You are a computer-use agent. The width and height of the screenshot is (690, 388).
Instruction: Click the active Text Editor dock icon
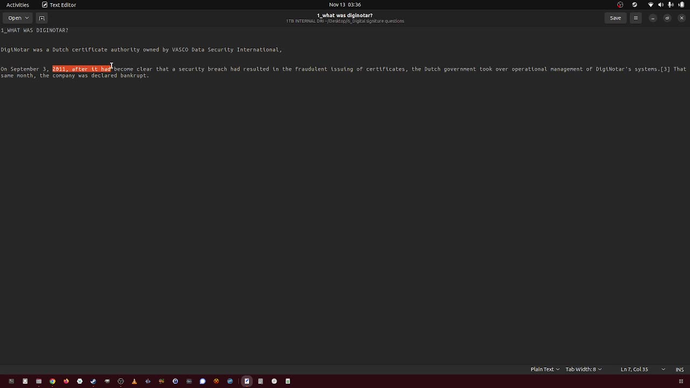[x=247, y=381]
